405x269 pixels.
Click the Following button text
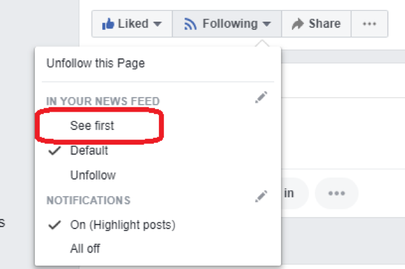click(230, 24)
